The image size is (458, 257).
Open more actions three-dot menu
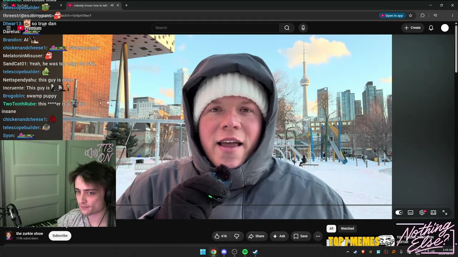[318, 236]
